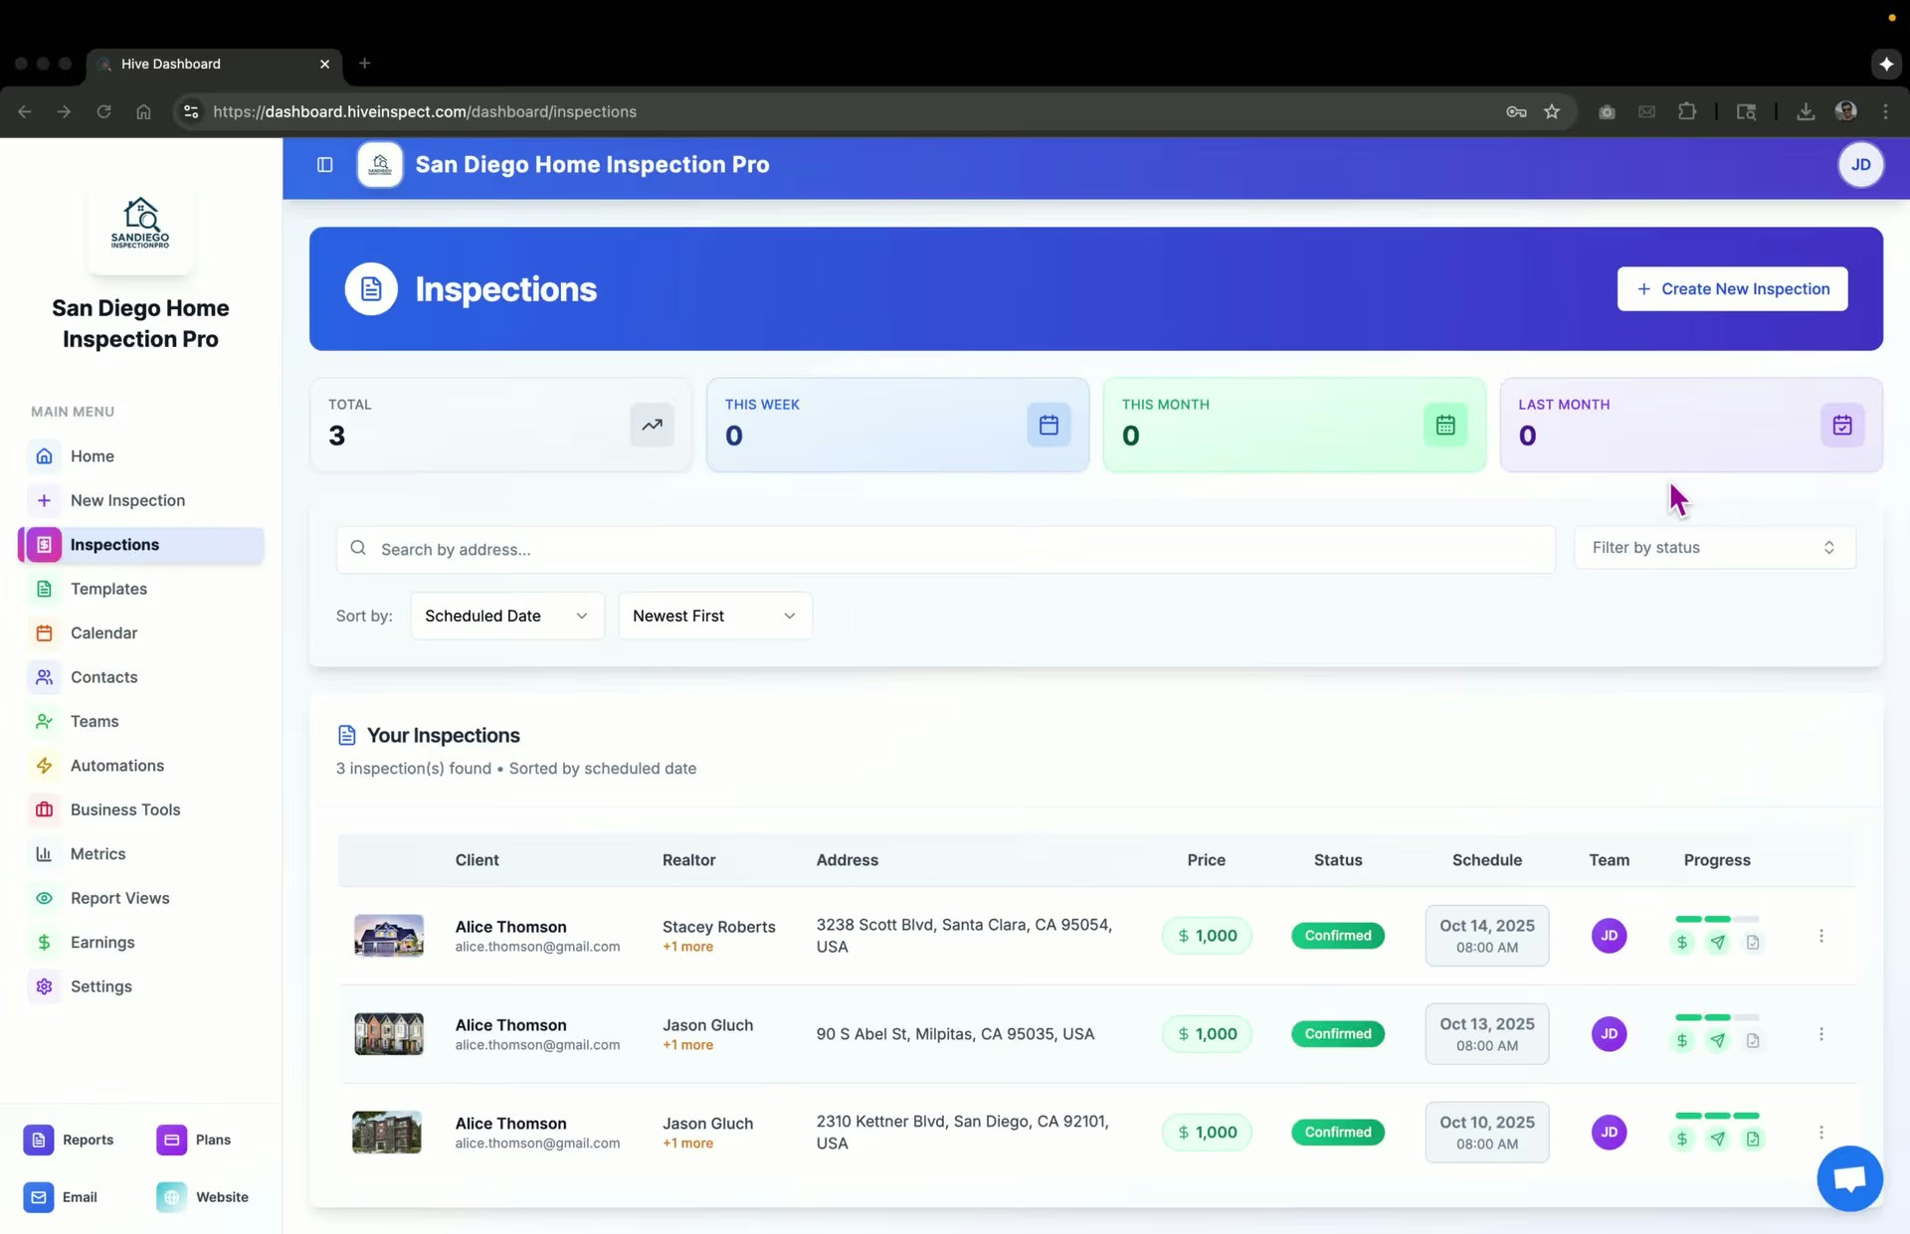The height and width of the screenshot is (1234, 1910).
Task: Click the Last Month calendar icon
Action: click(1842, 426)
